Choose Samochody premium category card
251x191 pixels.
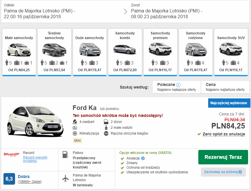[160, 52]
